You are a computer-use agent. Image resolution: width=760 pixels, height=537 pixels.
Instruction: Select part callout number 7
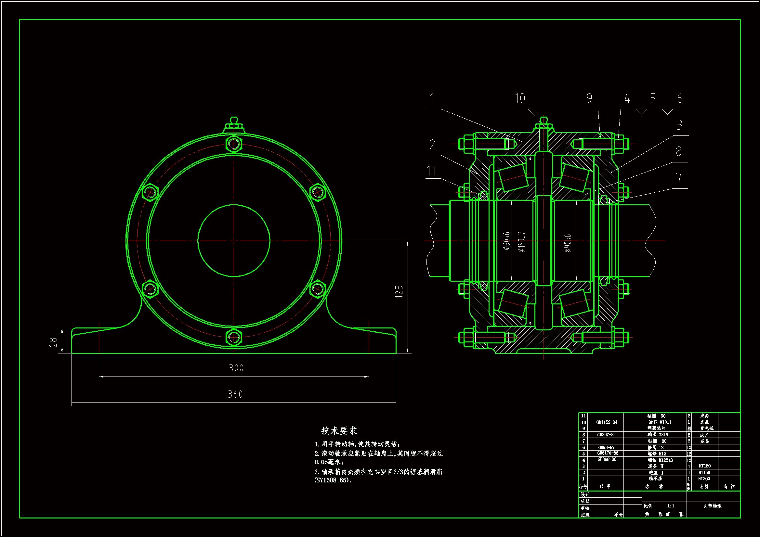coord(679,178)
